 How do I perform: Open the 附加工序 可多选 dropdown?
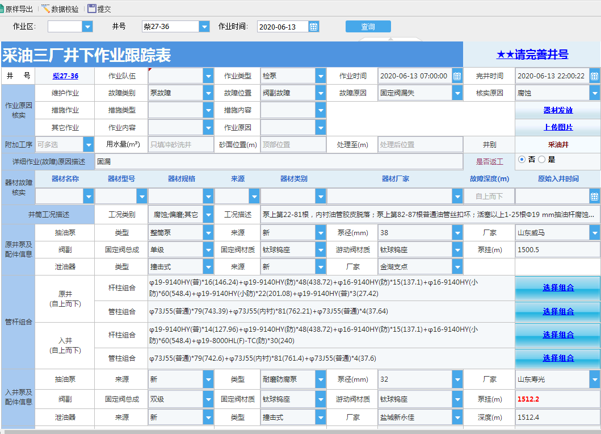pyautogui.click(x=88, y=145)
